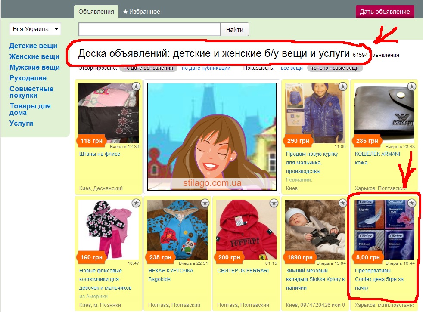Screen dimensions: 423x312
Task: Favorite the Stokke Xplory liner listing
Action: (x=343, y=203)
